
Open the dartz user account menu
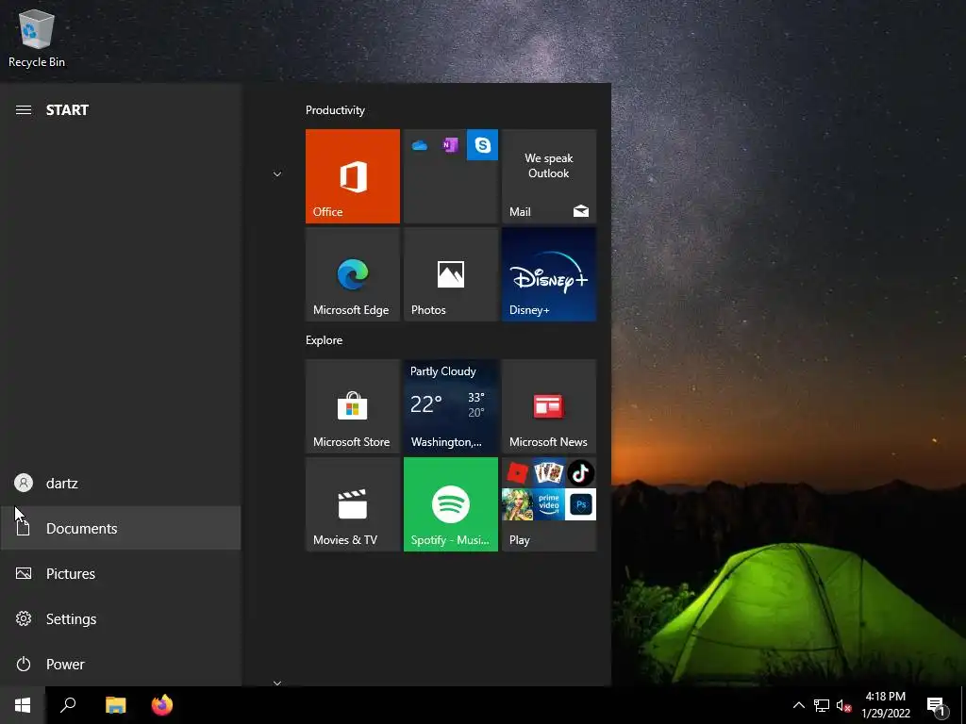pos(121,484)
